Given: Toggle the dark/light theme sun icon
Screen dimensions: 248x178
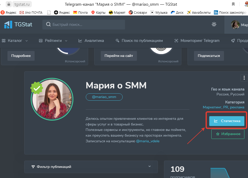Looking at the screenshot, I should (x=214, y=24).
